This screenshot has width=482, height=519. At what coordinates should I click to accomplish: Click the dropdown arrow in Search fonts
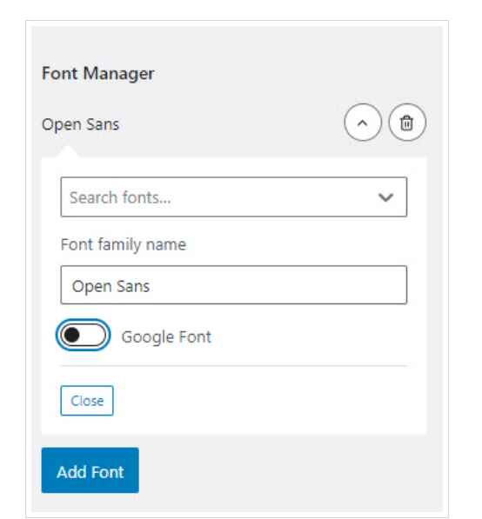[385, 197]
